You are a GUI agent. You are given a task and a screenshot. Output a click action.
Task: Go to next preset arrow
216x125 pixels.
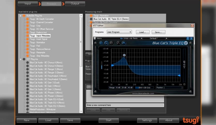point(166,38)
